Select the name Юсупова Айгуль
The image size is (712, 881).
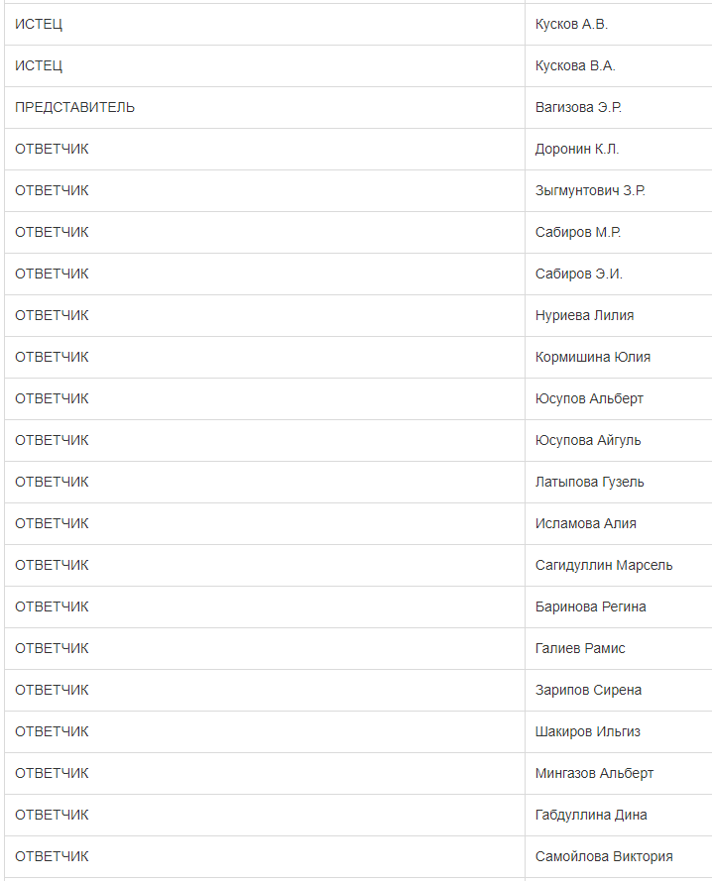pyautogui.click(x=588, y=440)
